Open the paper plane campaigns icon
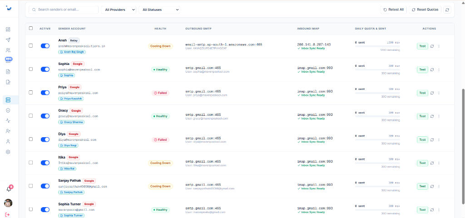 coord(8,40)
